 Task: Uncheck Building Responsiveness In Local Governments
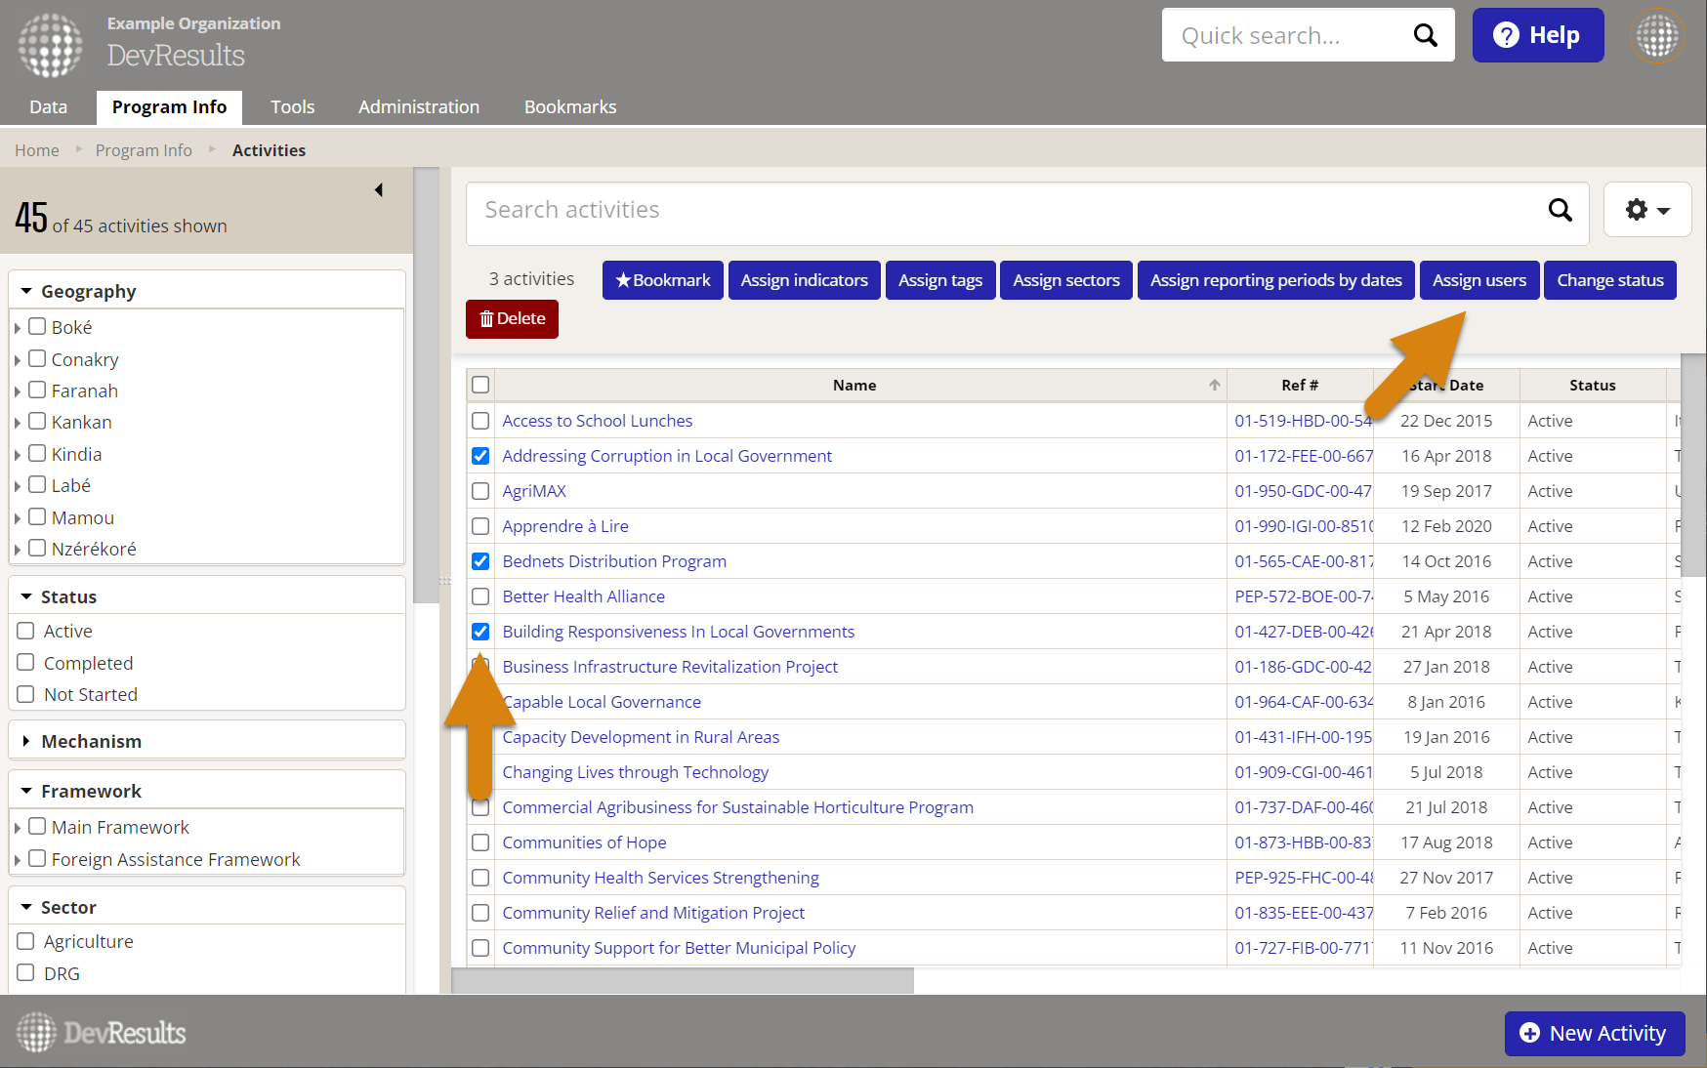(x=480, y=632)
